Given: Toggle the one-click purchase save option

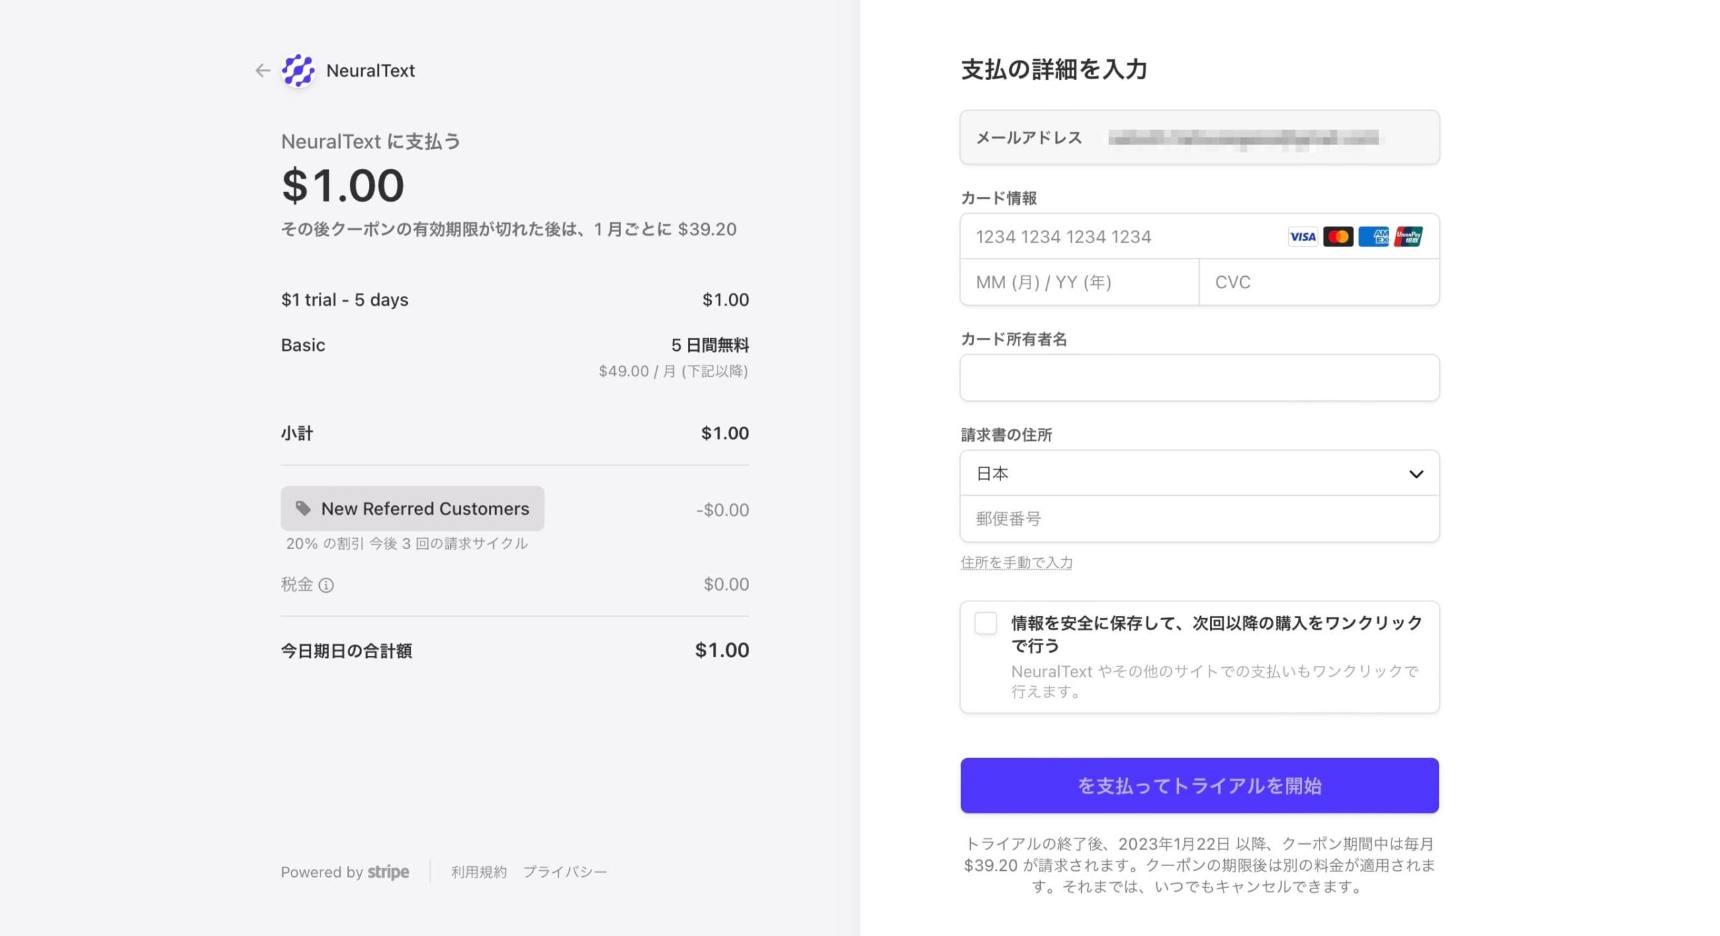Looking at the screenshot, I should [986, 624].
